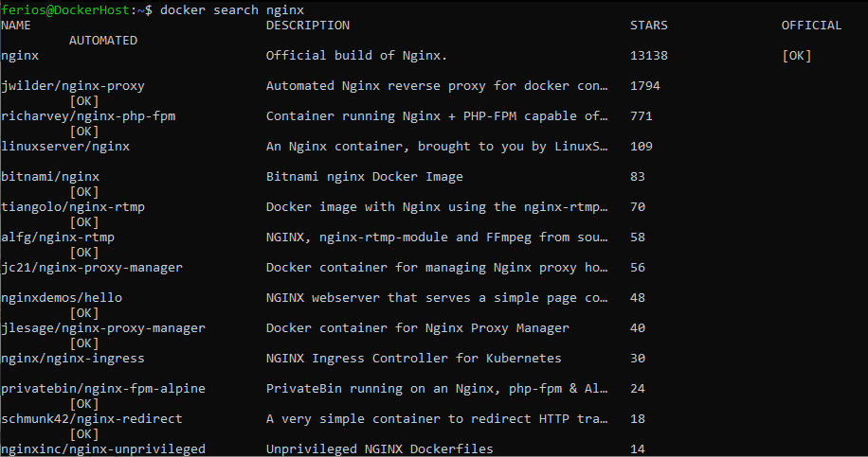This screenshot has height=457, width=868.
Task: Click the richarvey/nginx-php-fpm image name
Action: point(88,116)
